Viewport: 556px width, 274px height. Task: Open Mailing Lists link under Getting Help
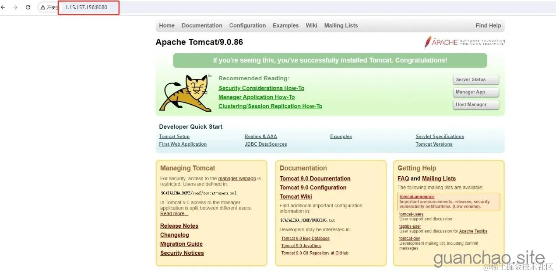click(439, 179)
